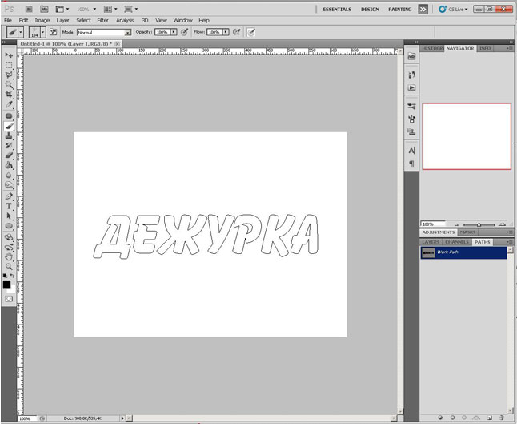The width and height of the screenshot is (517, 424).
Task: Switch to the Layers tab
Action: click(x=431, y=241)
